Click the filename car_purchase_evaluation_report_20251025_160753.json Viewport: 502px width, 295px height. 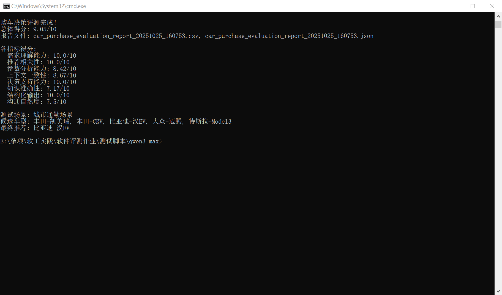click(x=289, y=36)
